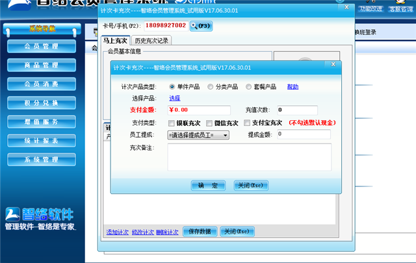Click 客服咨询 in the top bar
This screenshot has width=416, height=263.
401,8
